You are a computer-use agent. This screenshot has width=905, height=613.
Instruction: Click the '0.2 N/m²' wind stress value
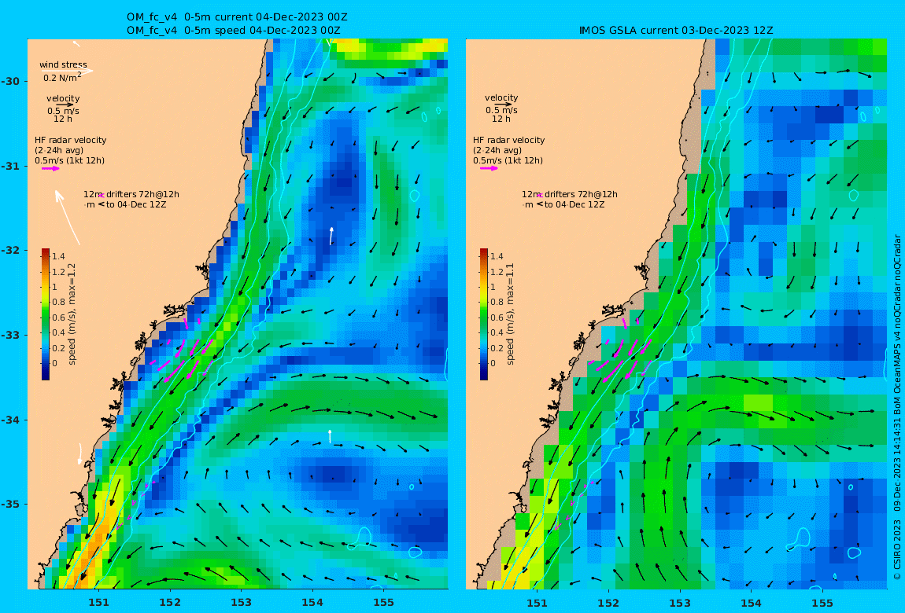tap(62, 77)
